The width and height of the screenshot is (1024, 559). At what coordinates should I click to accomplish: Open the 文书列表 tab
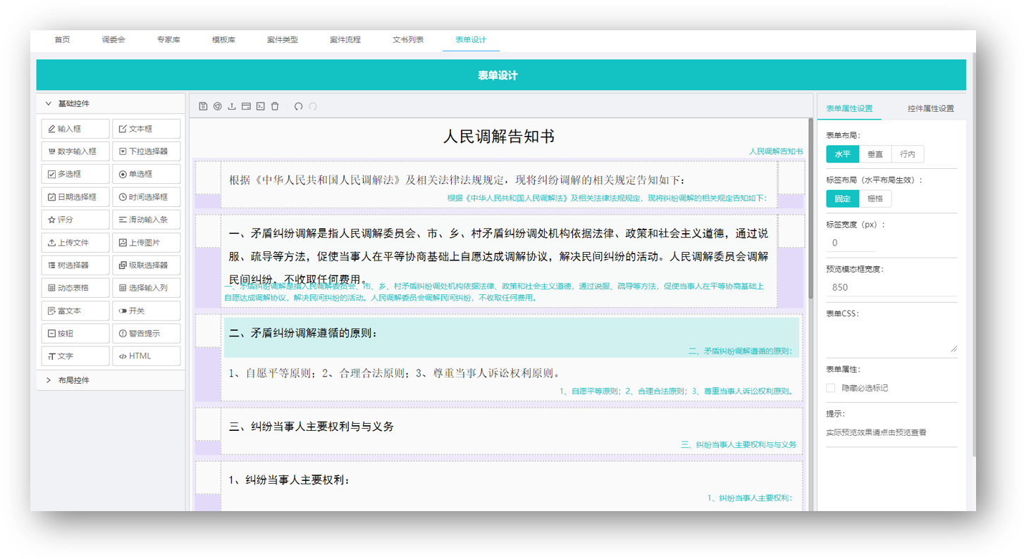(408, 40)
